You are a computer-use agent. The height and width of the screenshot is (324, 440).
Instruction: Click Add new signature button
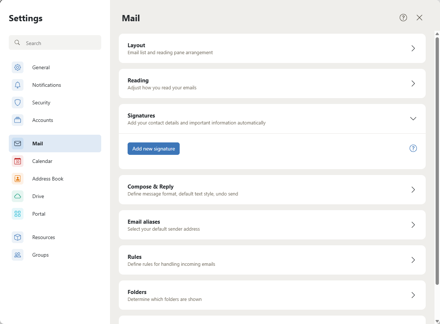click(154, 149)
